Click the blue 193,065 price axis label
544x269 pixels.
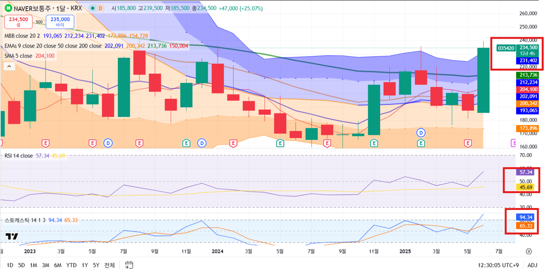(528, 110)
